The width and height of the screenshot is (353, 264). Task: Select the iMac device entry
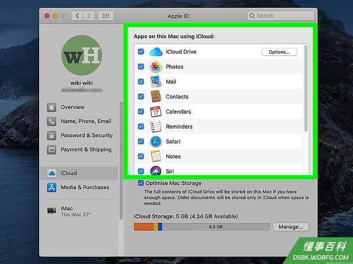tap(79, 211)
